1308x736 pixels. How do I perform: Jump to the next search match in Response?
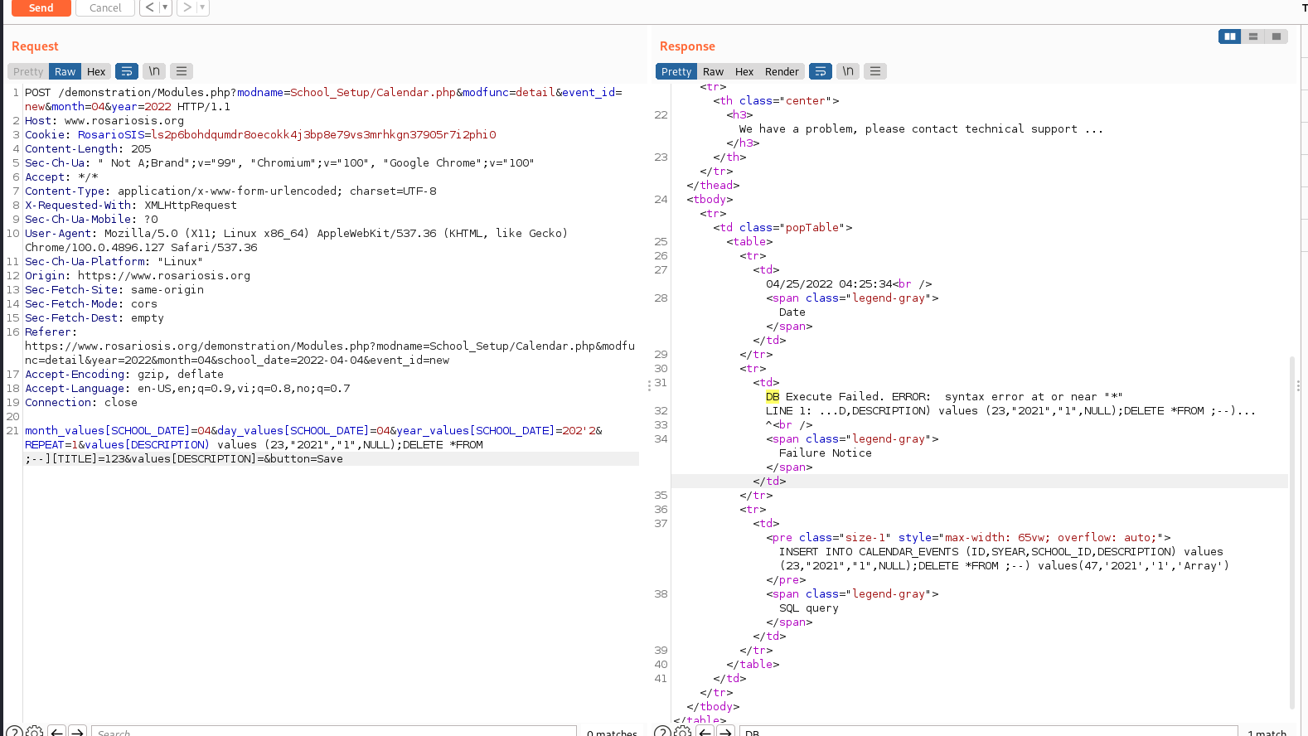[725, 732]
